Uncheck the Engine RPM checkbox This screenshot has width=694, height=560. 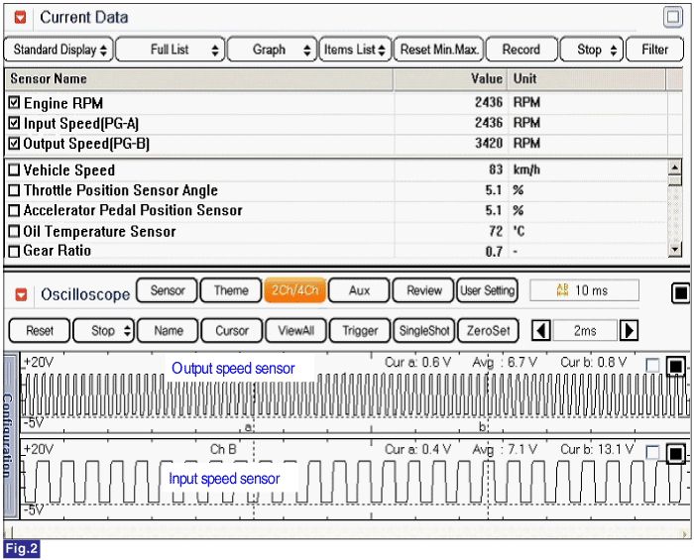pyautogui.click(x=14, y=103)
